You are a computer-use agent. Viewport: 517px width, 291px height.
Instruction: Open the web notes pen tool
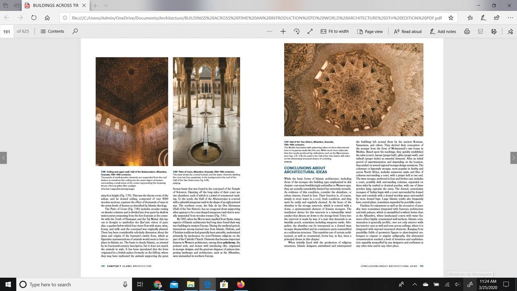[483, 18]
